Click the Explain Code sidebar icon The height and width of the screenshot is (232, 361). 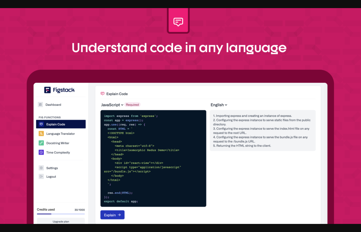click(x=41, y=124)
